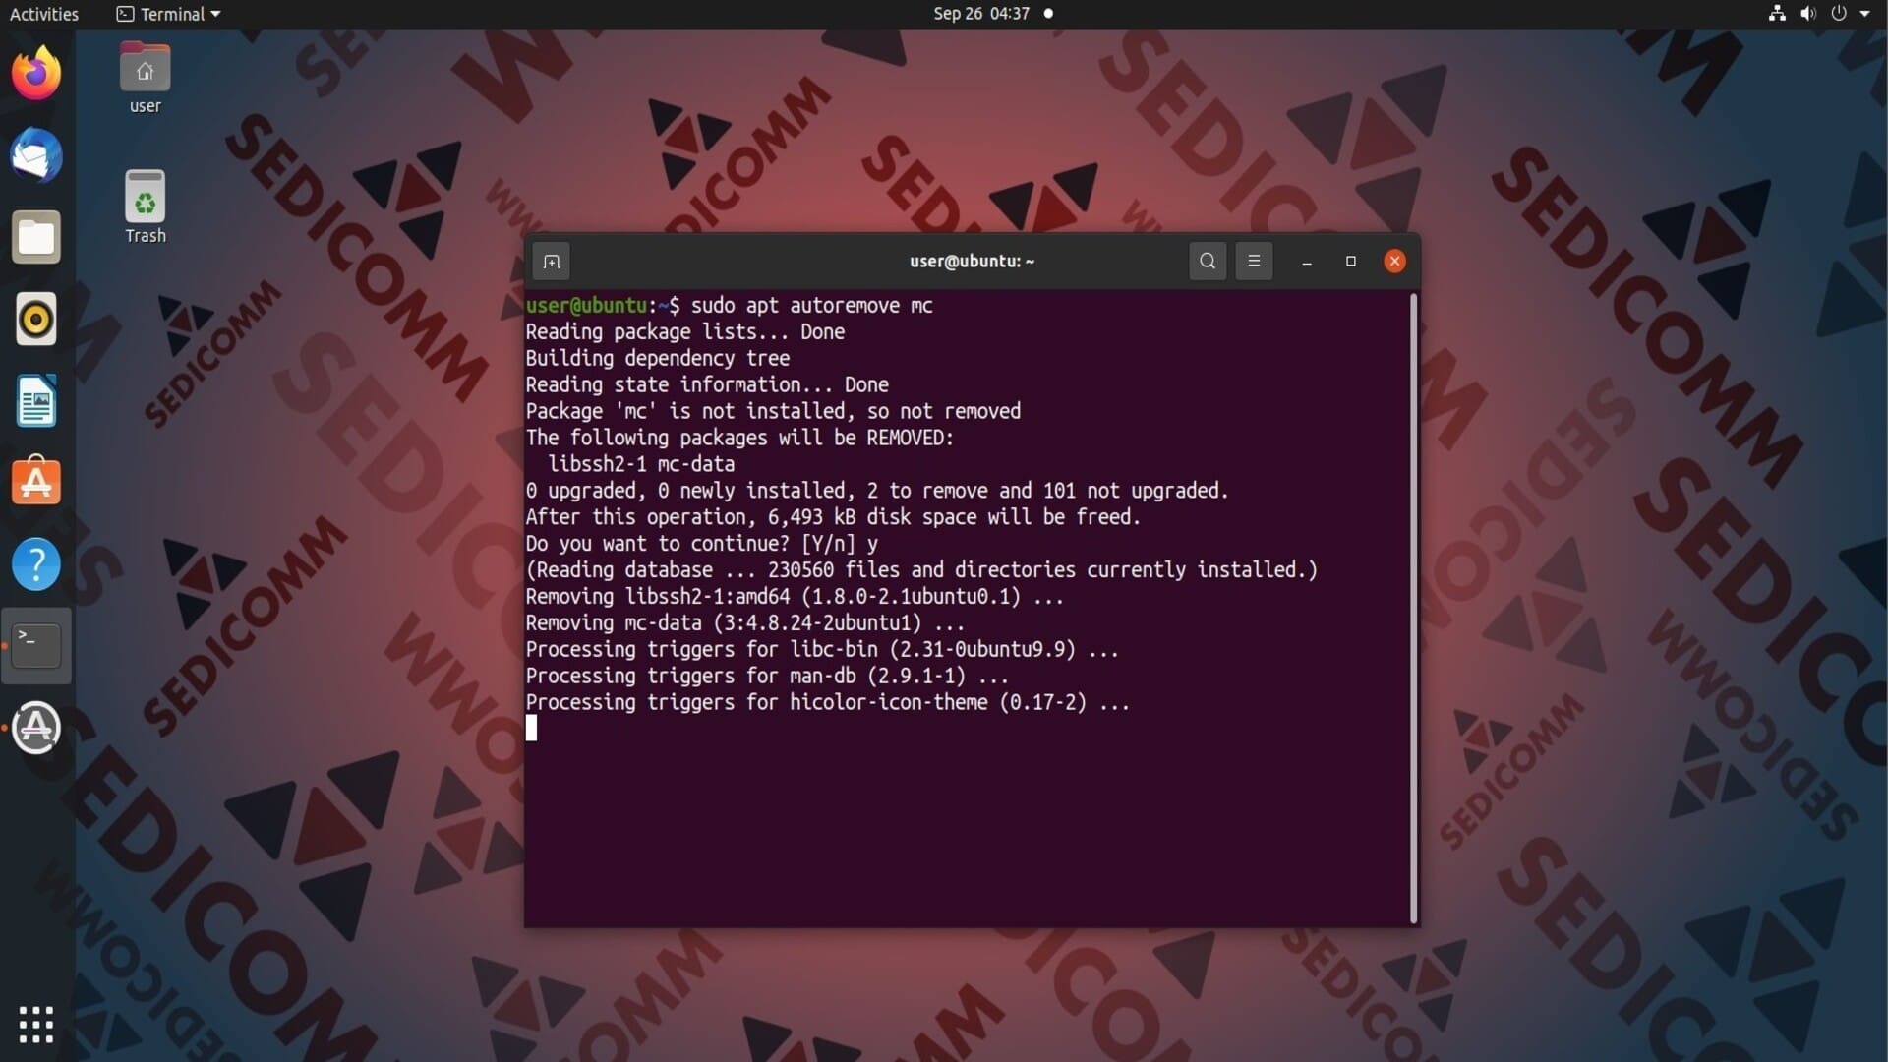
Task: Maximize the terminal window
Action: click(x=1351, y=261)
